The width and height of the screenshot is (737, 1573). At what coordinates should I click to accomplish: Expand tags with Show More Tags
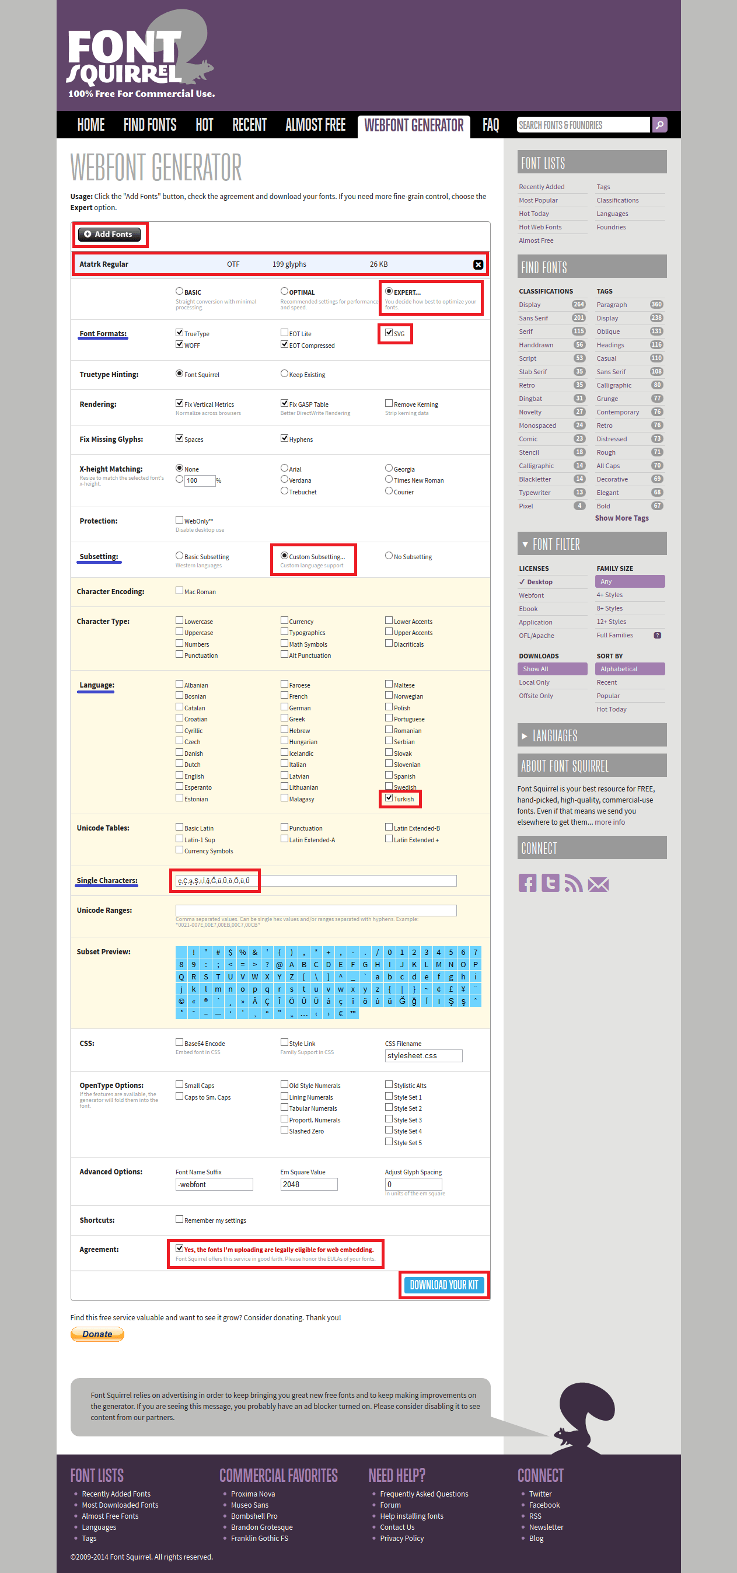621,518
